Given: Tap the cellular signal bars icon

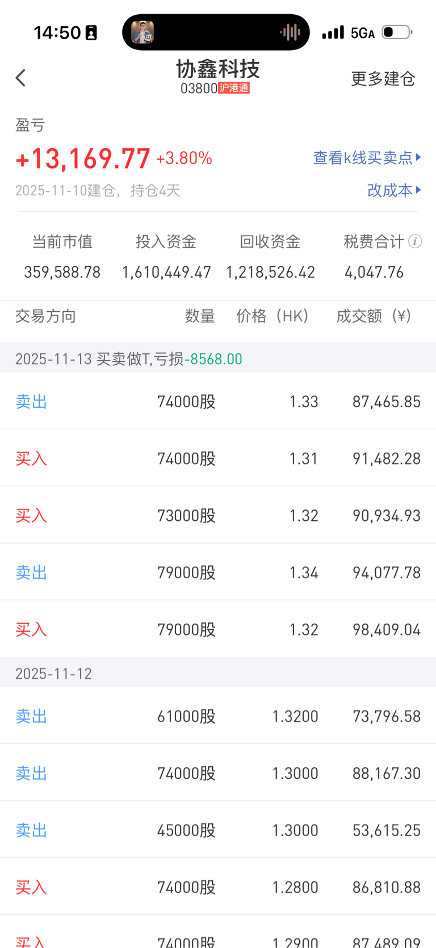Looking at the screenshot, I should coord(333,32).
